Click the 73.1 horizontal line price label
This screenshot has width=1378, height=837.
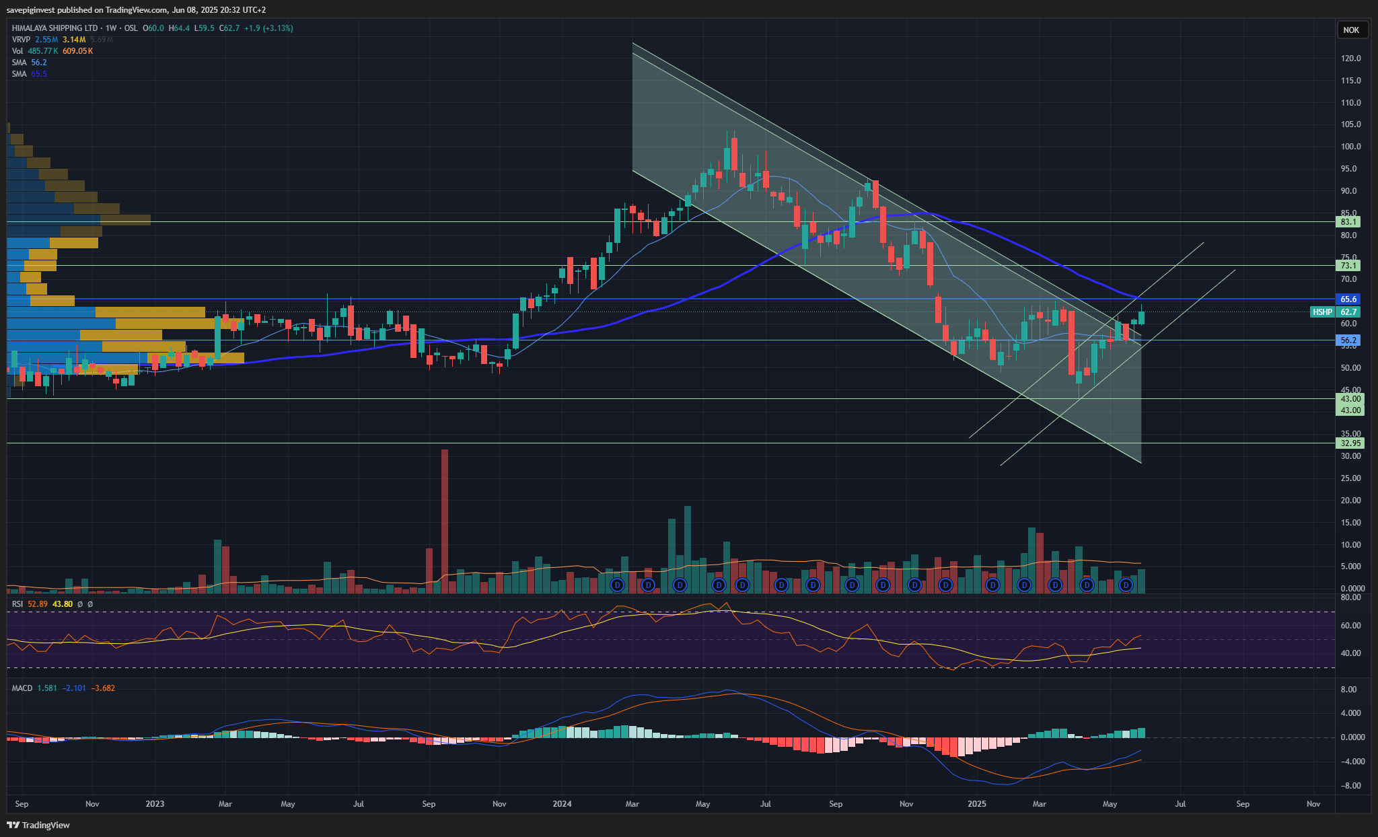point(1348,266)
